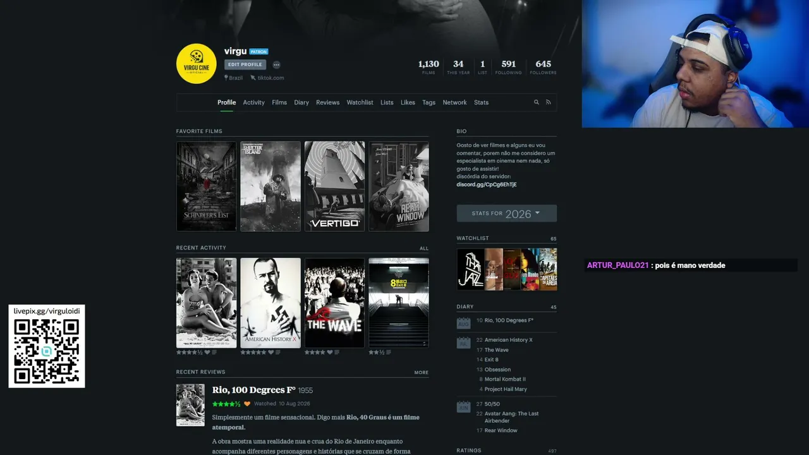The height and width of the screenshot is (455, 809).
Task: Go to the Likes tab
Action: 408,102
